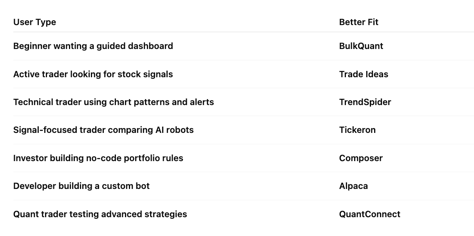
Task: Click the User Type column header
Action: (x=34, y=22)
